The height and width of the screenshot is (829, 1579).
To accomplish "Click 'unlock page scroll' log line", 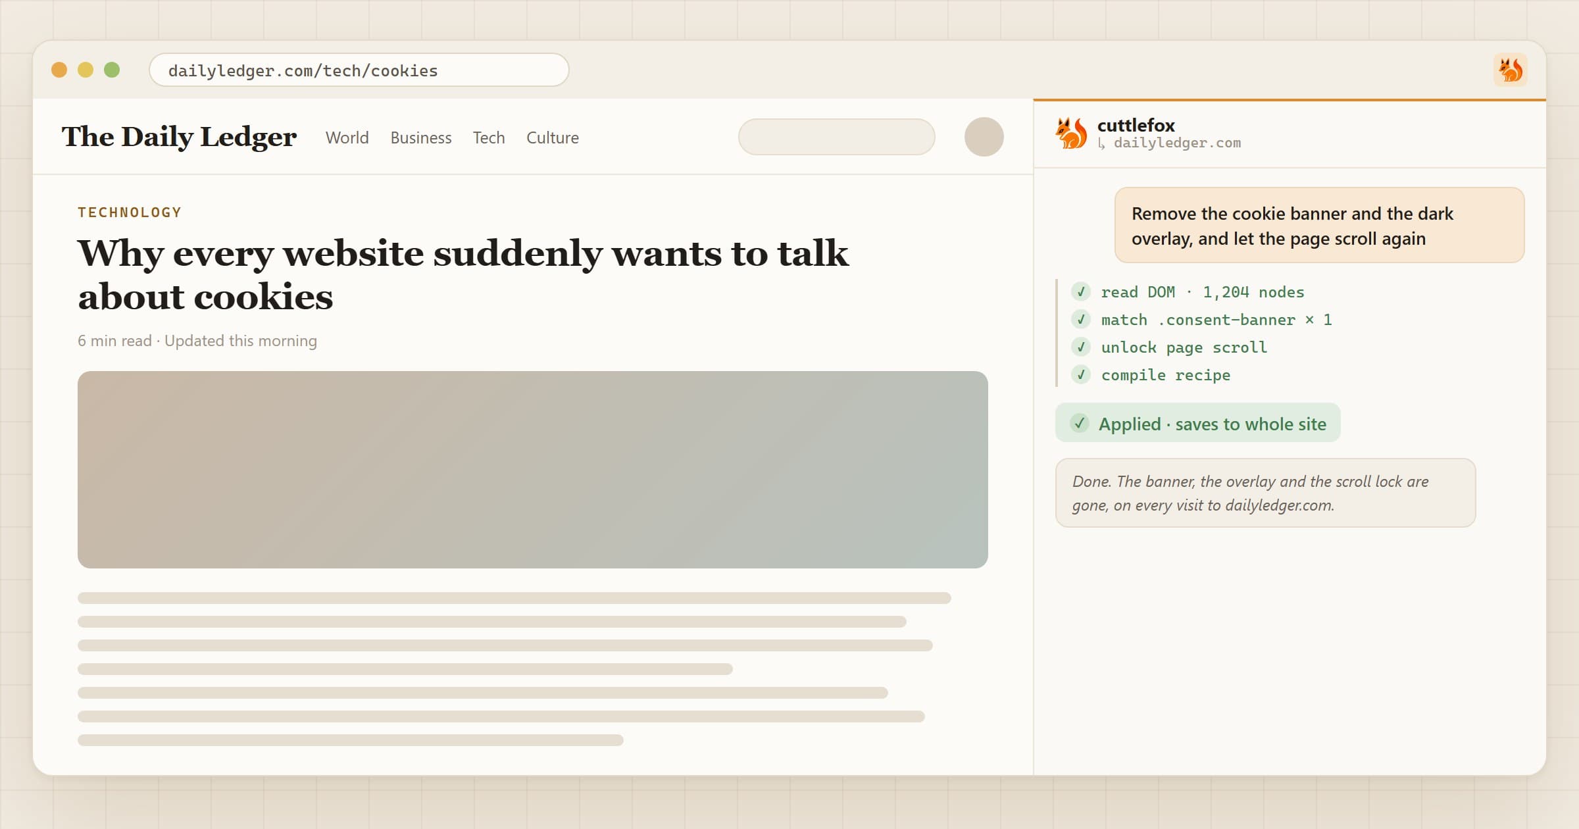I will click(x=1184, y=347).
